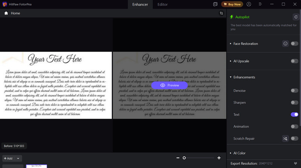
Task: Expand the AI Upscale section
Action: (x=231, y=61)
